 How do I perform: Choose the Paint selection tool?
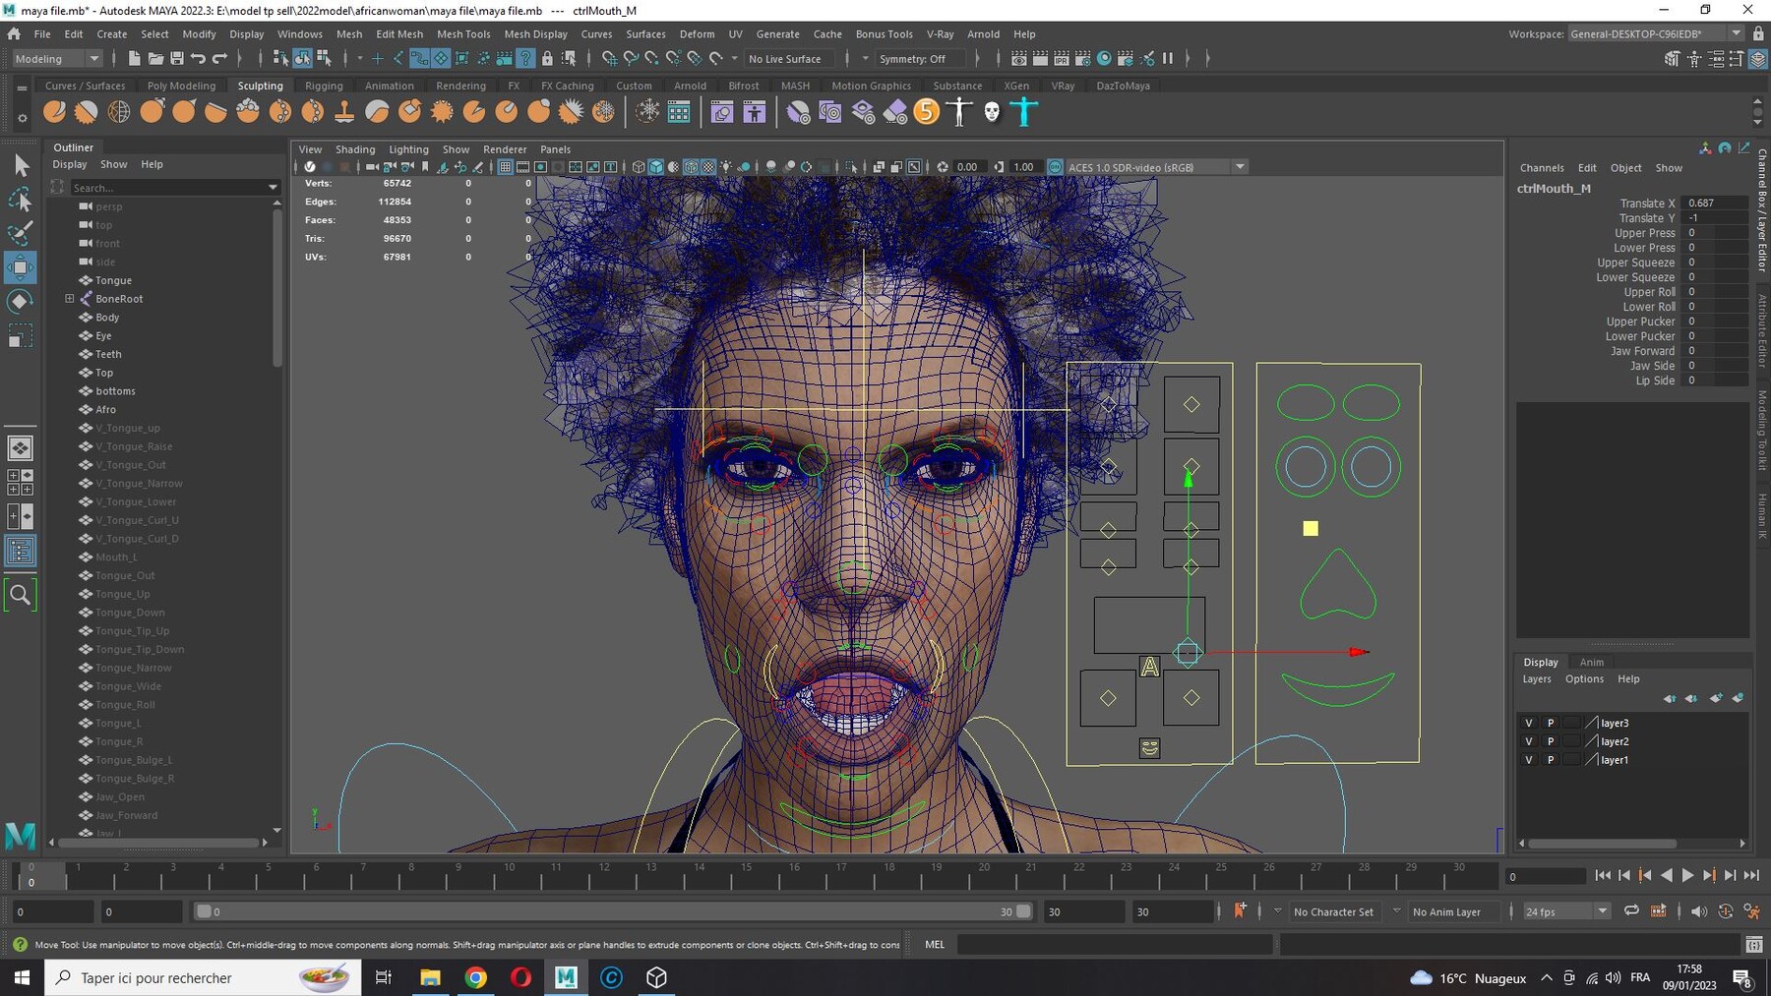click(20, 233)
